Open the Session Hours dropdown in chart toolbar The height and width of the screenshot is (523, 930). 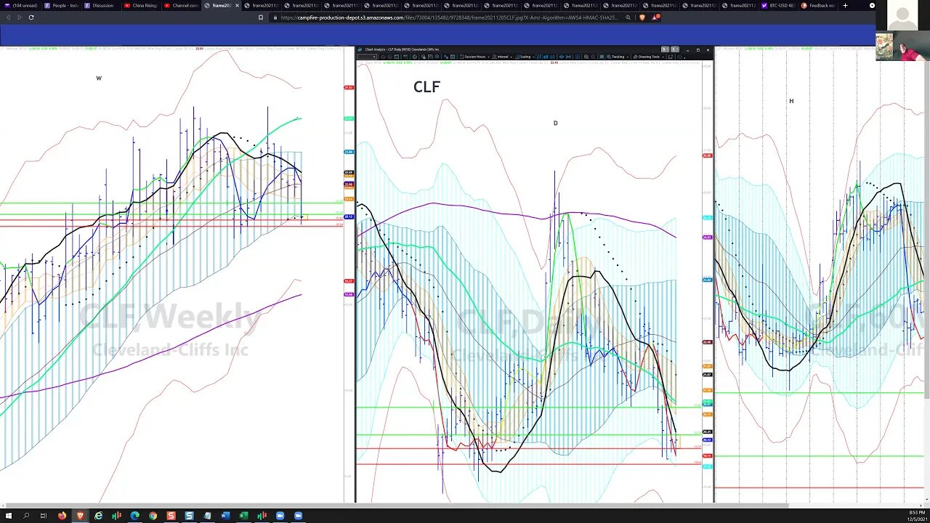click(x=475, y=57)
